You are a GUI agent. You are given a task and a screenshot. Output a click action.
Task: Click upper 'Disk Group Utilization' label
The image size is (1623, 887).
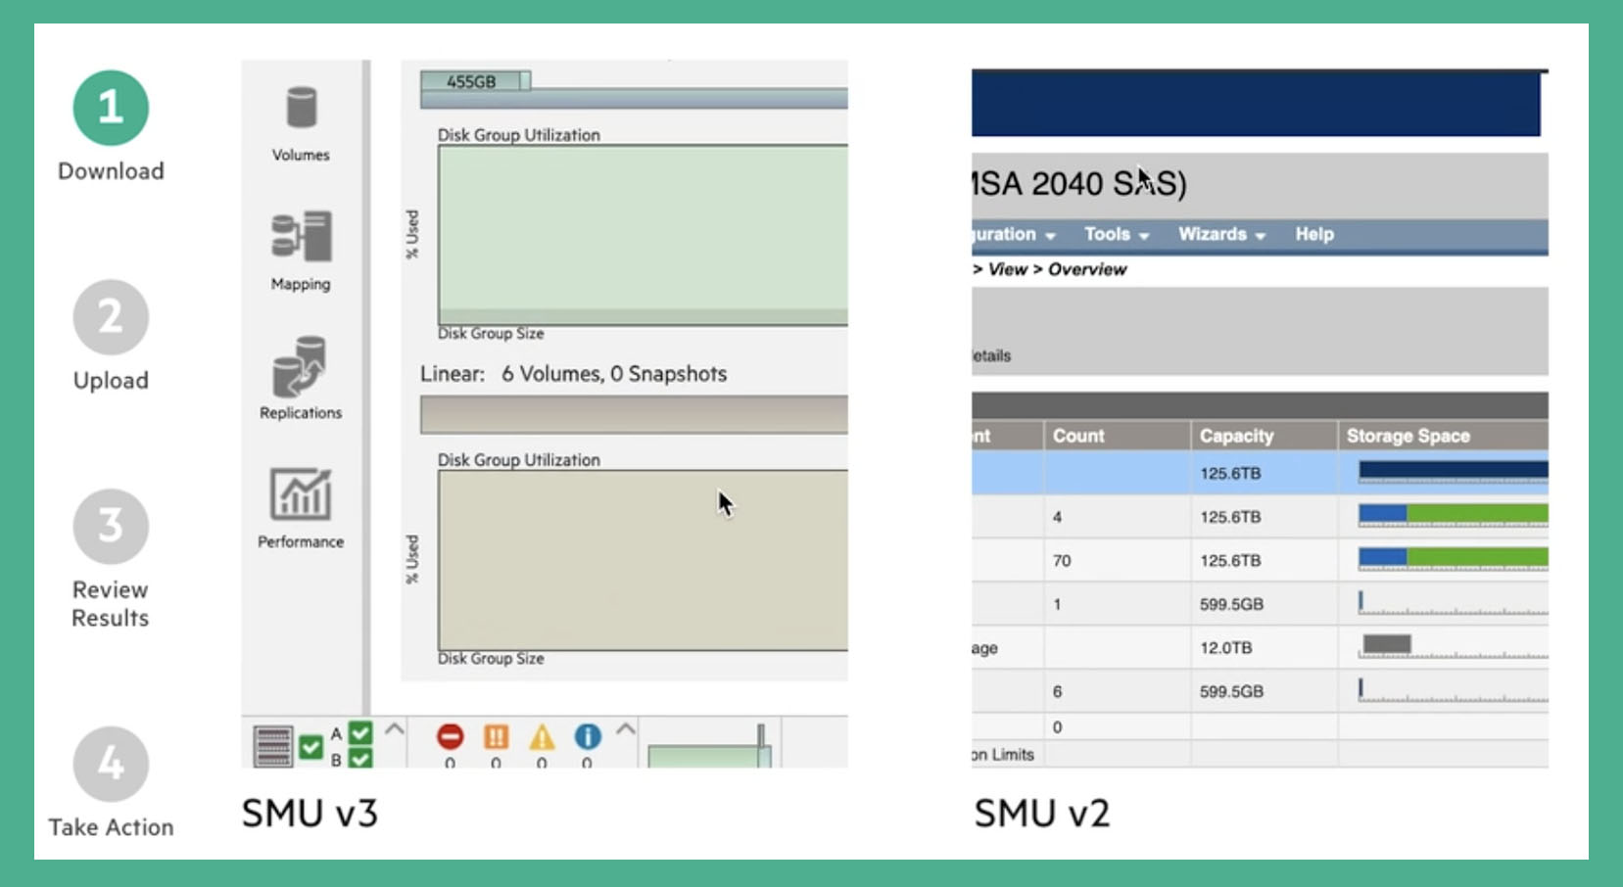(x=518, y=135)
